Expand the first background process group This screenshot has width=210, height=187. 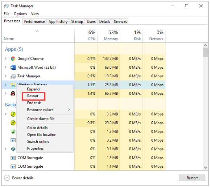click(5, 114)
